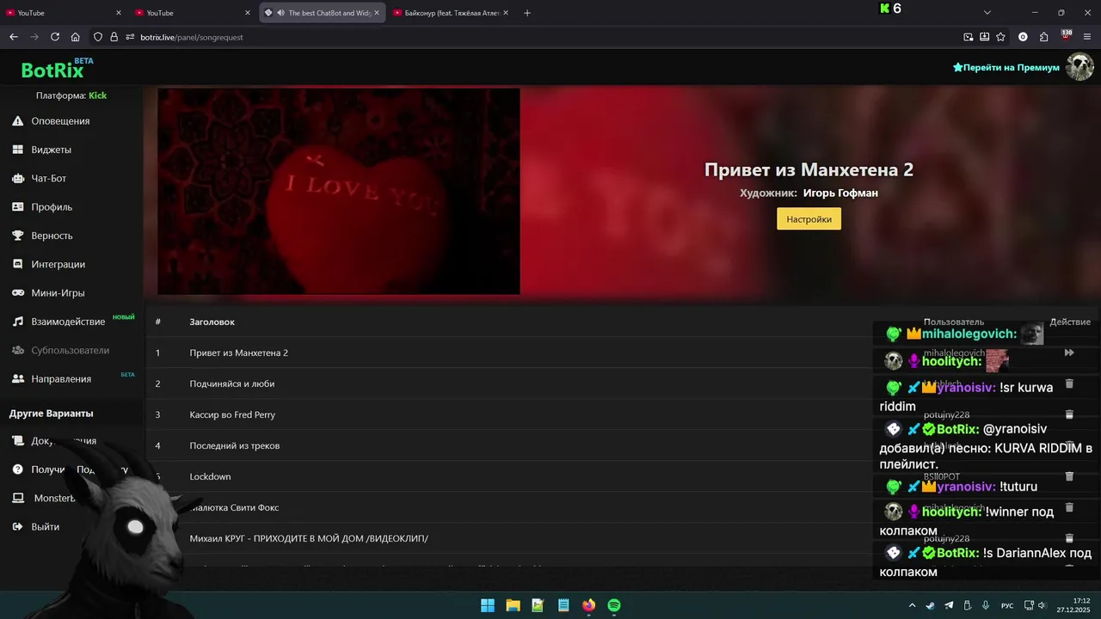Screen dimensions: 1101x619
Task: Open Telegram from system tray
Action: click(x=949, y=605)
